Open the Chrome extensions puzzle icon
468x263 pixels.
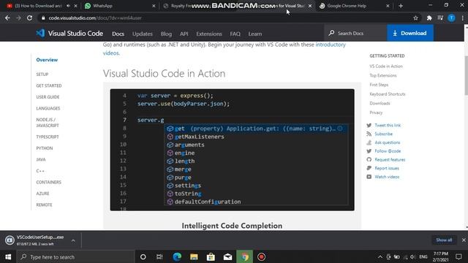(x=429, y=18)
